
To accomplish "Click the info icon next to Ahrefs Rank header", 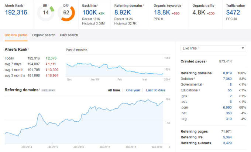I will (x=24, y=5).
